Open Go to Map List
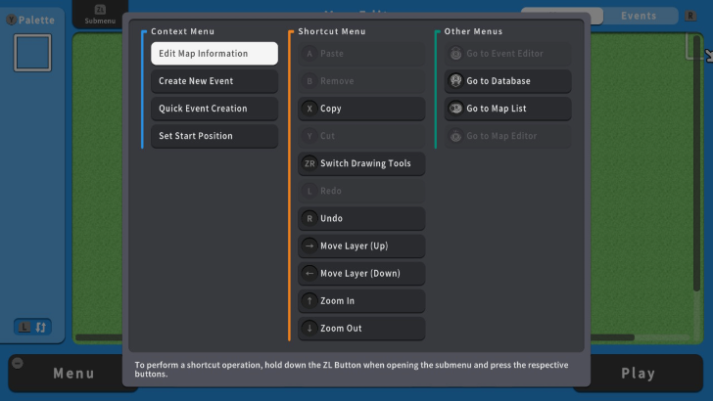 click(x=507, y=109)
